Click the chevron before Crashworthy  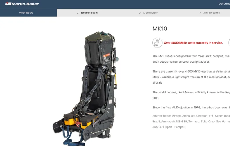point(140,13)
